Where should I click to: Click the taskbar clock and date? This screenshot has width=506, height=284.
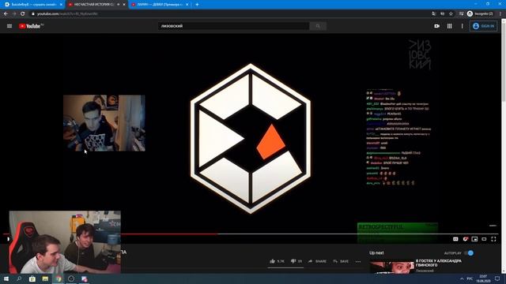(483, 278)
